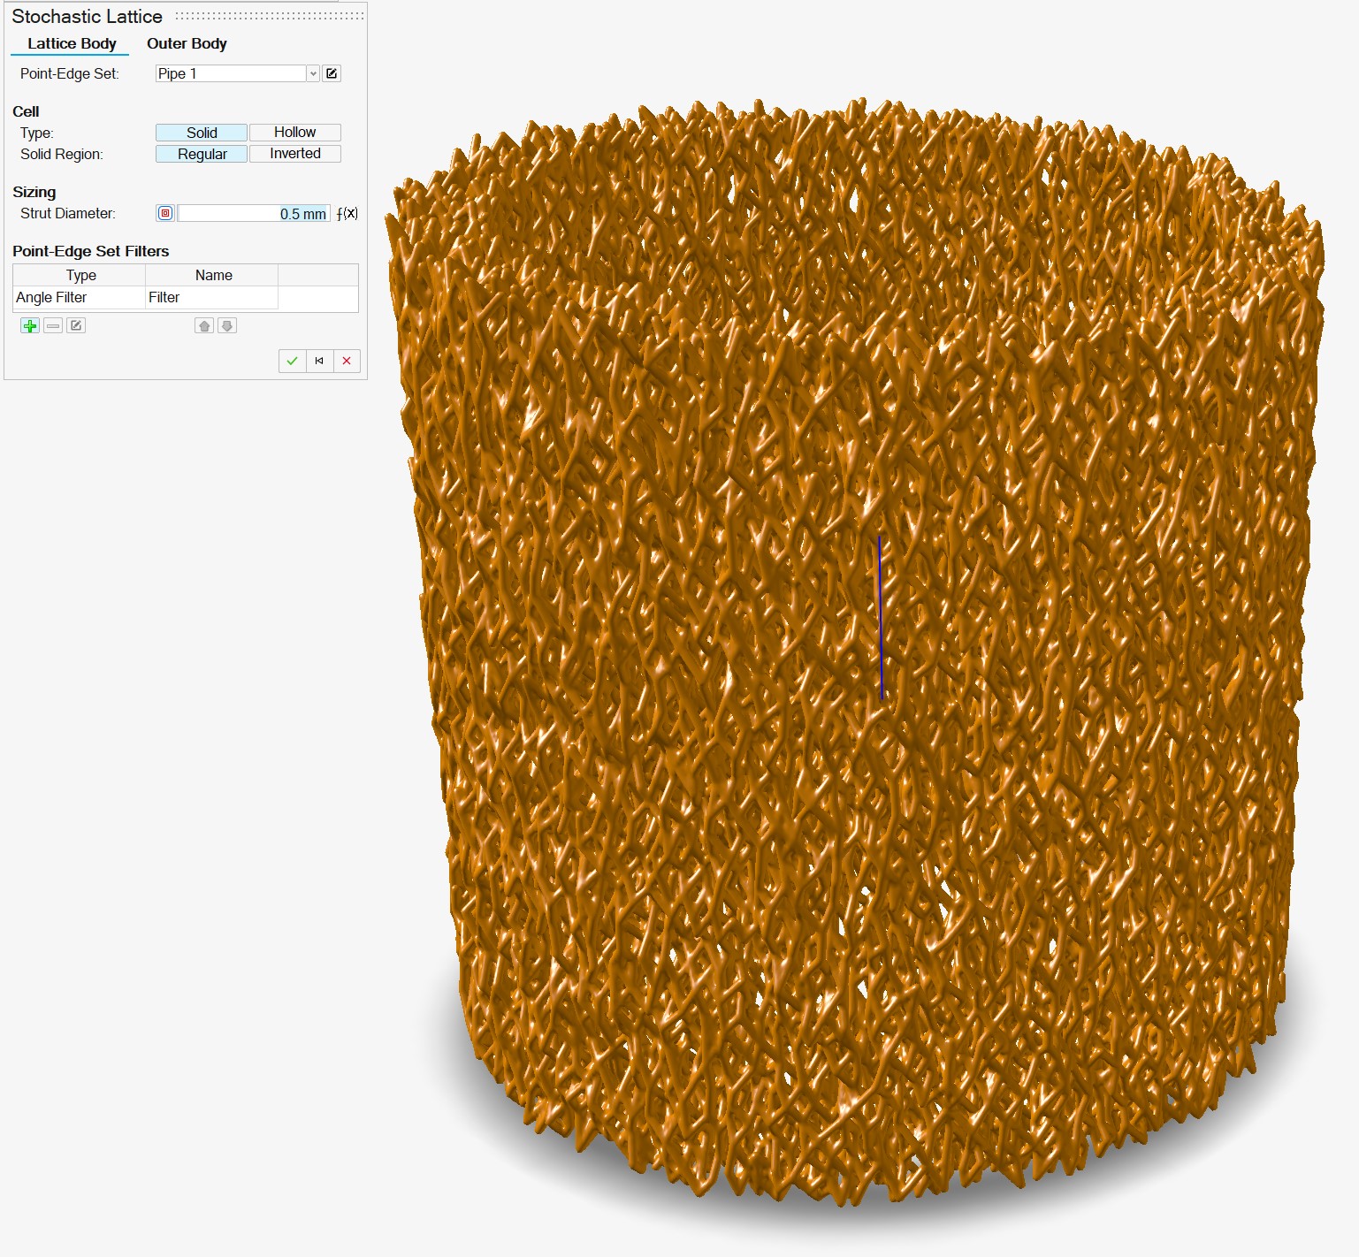Add a new point-edge set filter
This screenshot has width=1359, height=1257.
tap(30, 326)
